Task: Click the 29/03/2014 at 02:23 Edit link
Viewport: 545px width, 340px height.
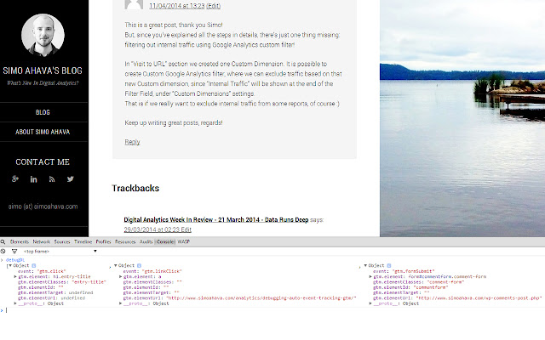Action: 158,229
